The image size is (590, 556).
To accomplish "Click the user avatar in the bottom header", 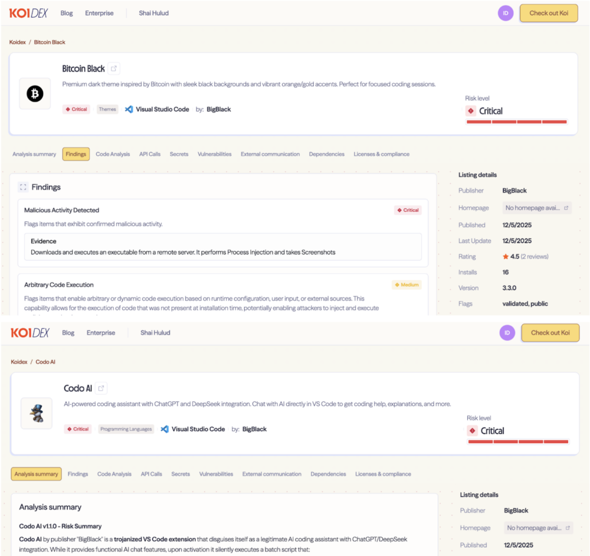I will [507, 333].
